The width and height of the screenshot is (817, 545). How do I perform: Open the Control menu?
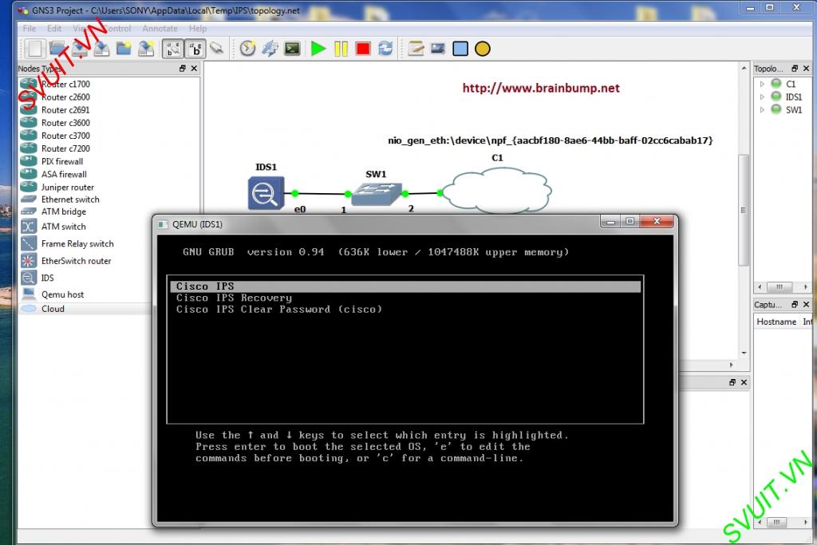(x=118, y=28)
